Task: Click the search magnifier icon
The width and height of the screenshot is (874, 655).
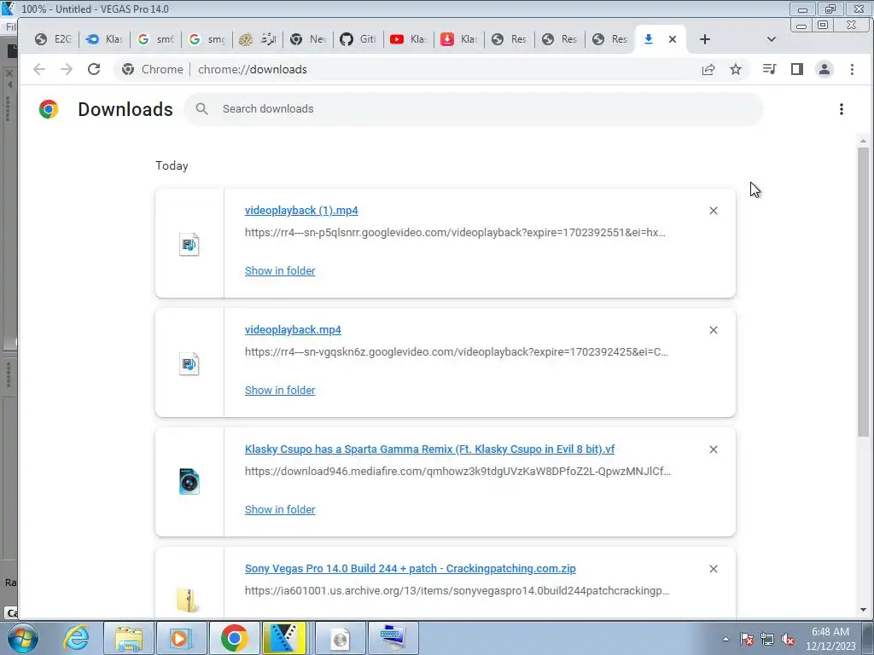Action: 201,109
